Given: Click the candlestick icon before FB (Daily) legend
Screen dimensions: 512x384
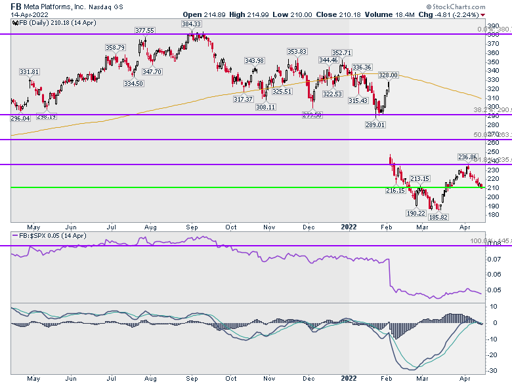Looking at the screenshot, I should pyautogui.click(x=15, y=23).
